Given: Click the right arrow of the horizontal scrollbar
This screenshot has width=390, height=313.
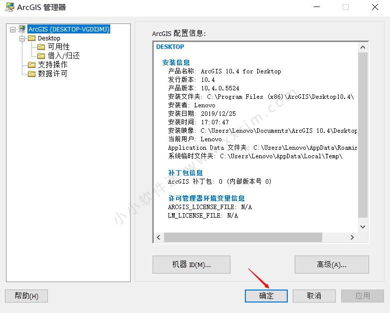Looking at the screenshot, I should pos(352,237).
